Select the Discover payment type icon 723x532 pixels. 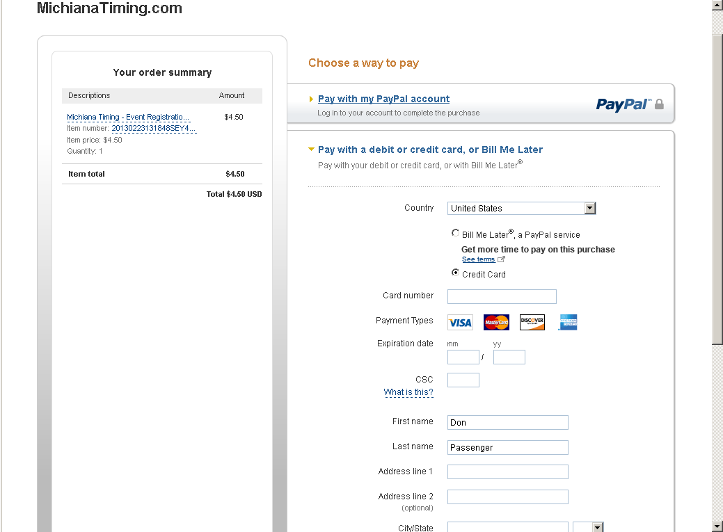point(532,322)
